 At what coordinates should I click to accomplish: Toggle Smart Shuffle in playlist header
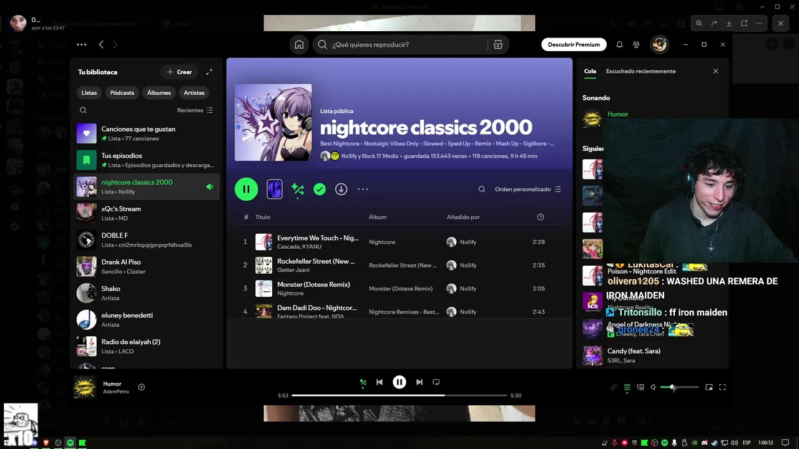297,189
